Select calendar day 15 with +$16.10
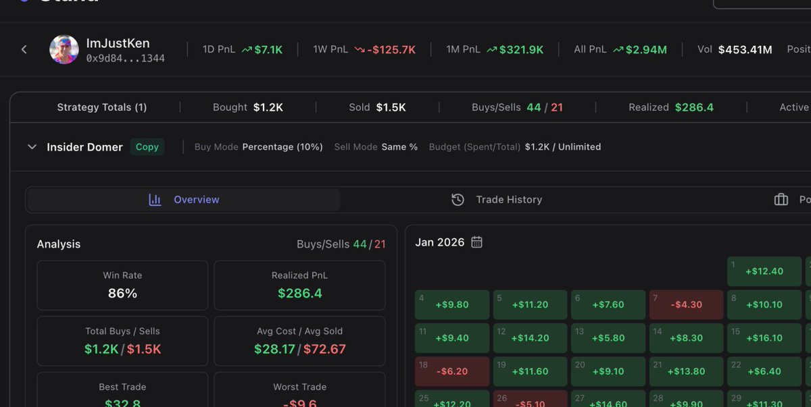 (x=764, y=337)
